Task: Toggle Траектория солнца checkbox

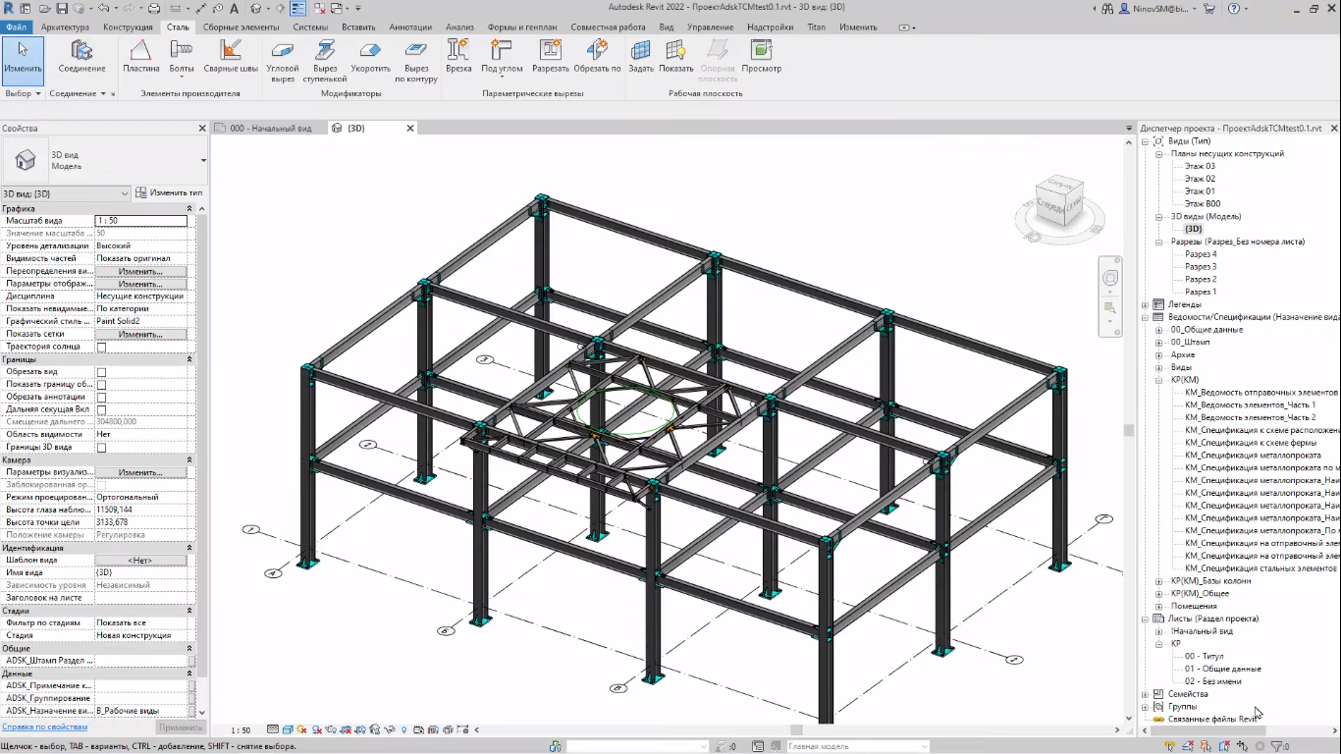Action: tap(101, 348)
